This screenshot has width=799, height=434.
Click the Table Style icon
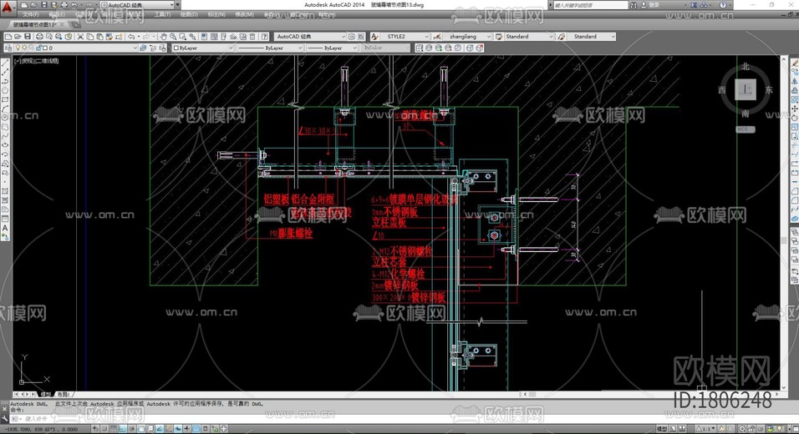click(x=499, y=37)
